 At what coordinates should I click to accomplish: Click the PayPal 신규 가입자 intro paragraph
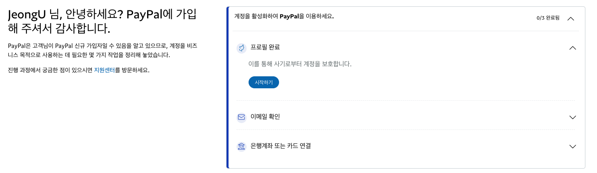pos(102,51)
